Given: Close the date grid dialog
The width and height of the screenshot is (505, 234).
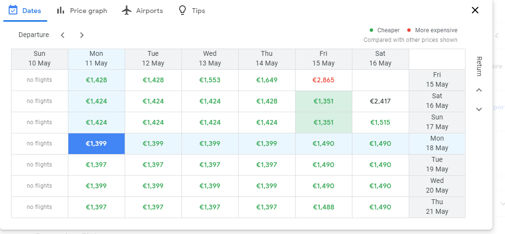Looking at the screenshot, I should pyautogui.click(x=475, y=10).
